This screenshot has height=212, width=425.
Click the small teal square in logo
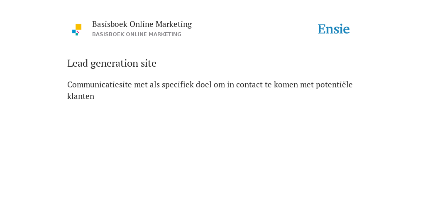click(x=77, y=34)
